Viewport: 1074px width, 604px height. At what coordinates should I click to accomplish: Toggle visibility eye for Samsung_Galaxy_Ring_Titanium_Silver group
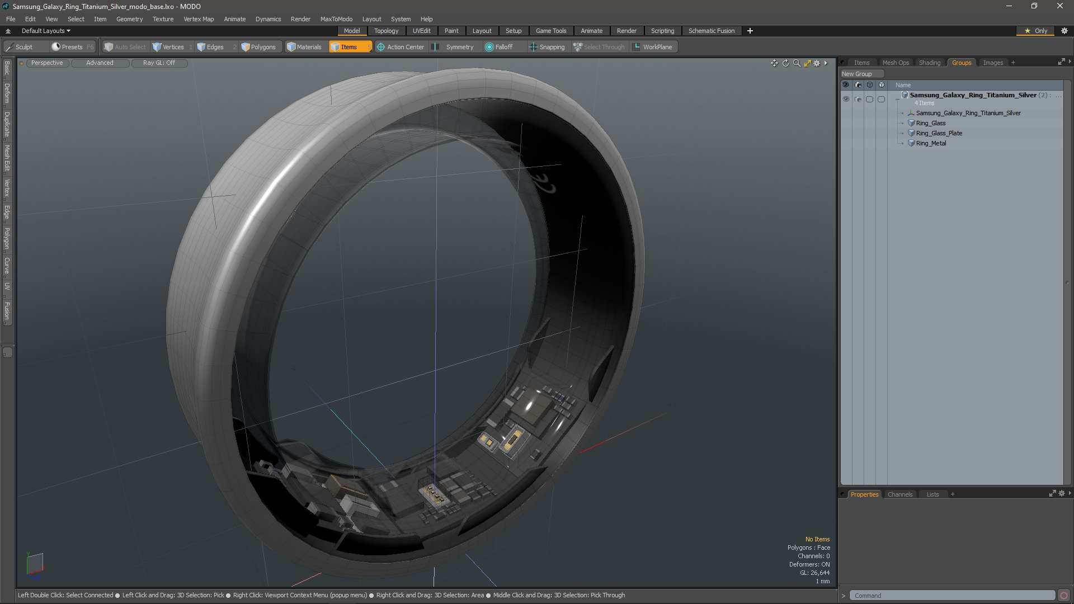point(846,99)
